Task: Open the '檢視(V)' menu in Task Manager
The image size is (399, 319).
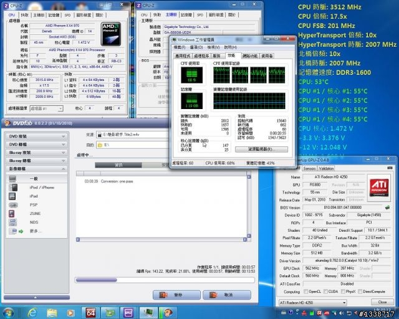Action: [x=213, y=47]
